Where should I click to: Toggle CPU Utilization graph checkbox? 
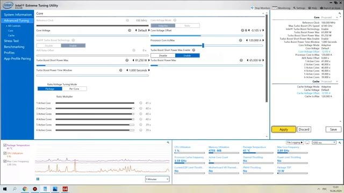coord(5,153)
